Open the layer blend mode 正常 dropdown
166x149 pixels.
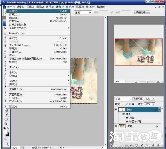click(123, 99)
